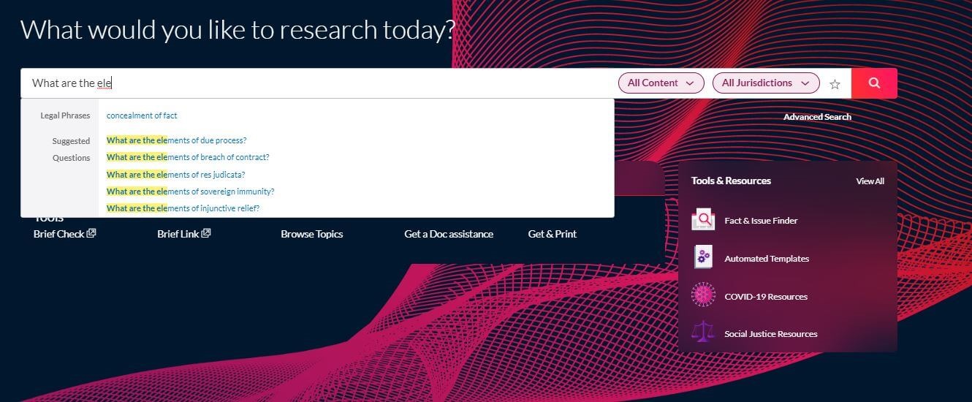Click the red magnifying glass search button
972x402 pixels.
pyautogui.click(x=874, y=83)
